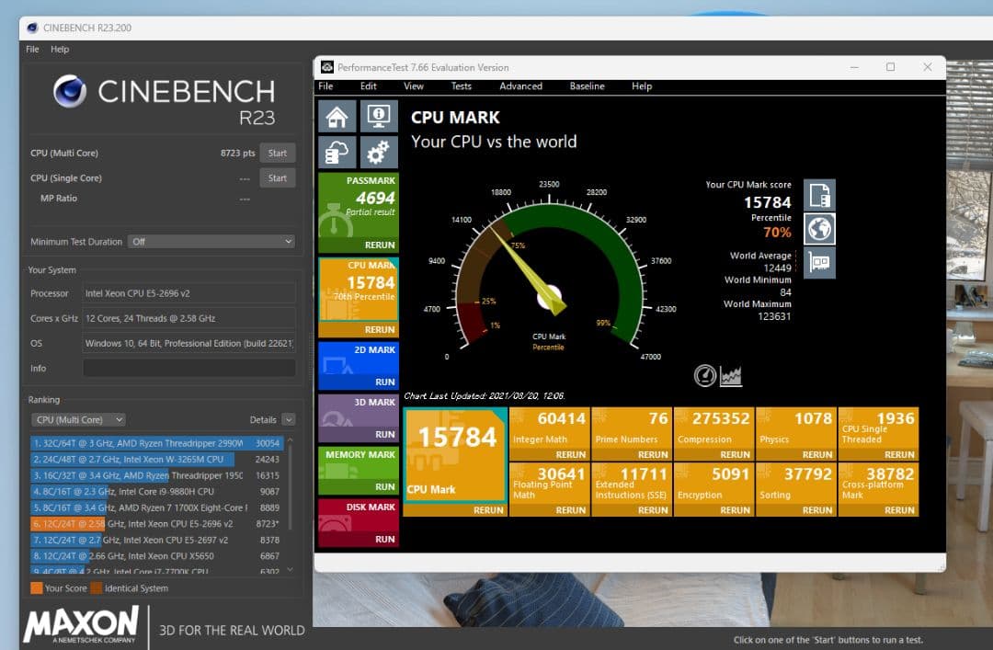Open the system information monitor icon
Screen dimensions: 993x650
point(379,117)
